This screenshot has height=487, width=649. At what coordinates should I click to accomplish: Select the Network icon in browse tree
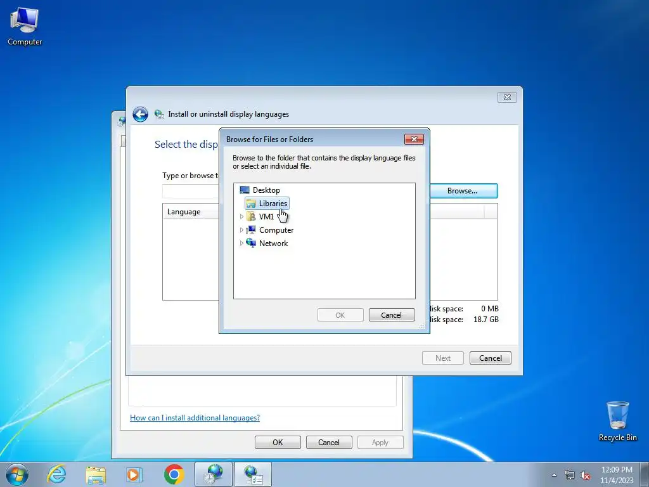pyautogui.click(x=251, y=243)
